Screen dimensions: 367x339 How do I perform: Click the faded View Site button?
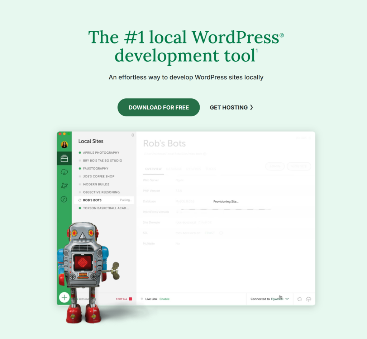tap(299, 166)
